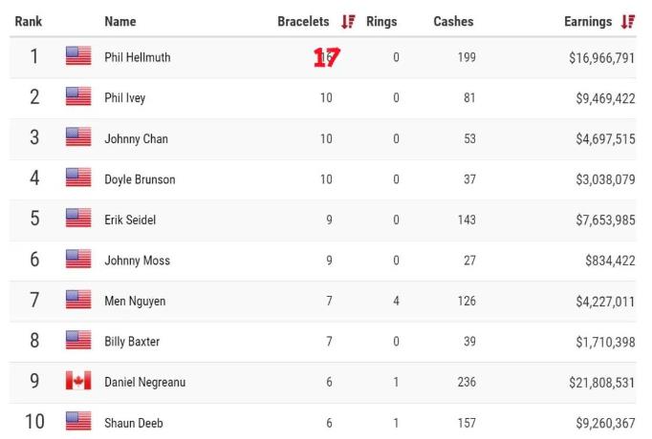This screenshot has height=439, width=652.
Task: Click the Johnny Moss name link
Action: pos(137,261)
